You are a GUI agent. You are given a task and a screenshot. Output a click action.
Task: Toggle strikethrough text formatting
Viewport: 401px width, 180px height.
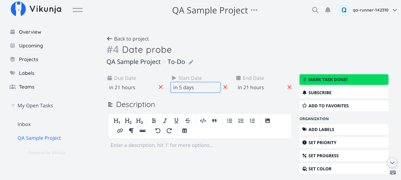(188, 121)
